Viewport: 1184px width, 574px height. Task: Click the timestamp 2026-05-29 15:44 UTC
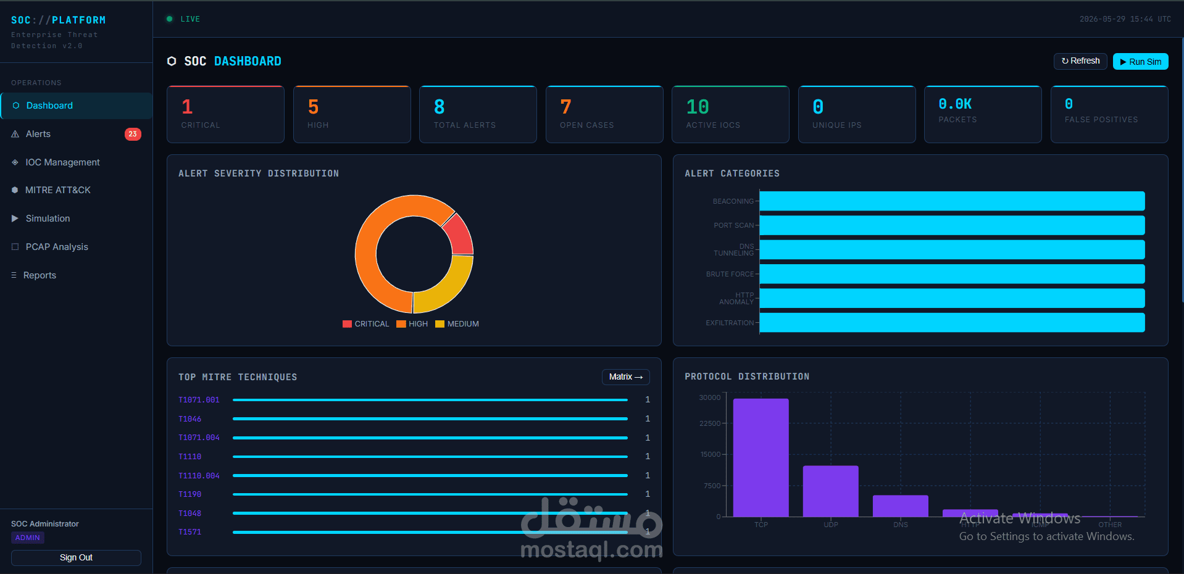tap(1125, 19)
